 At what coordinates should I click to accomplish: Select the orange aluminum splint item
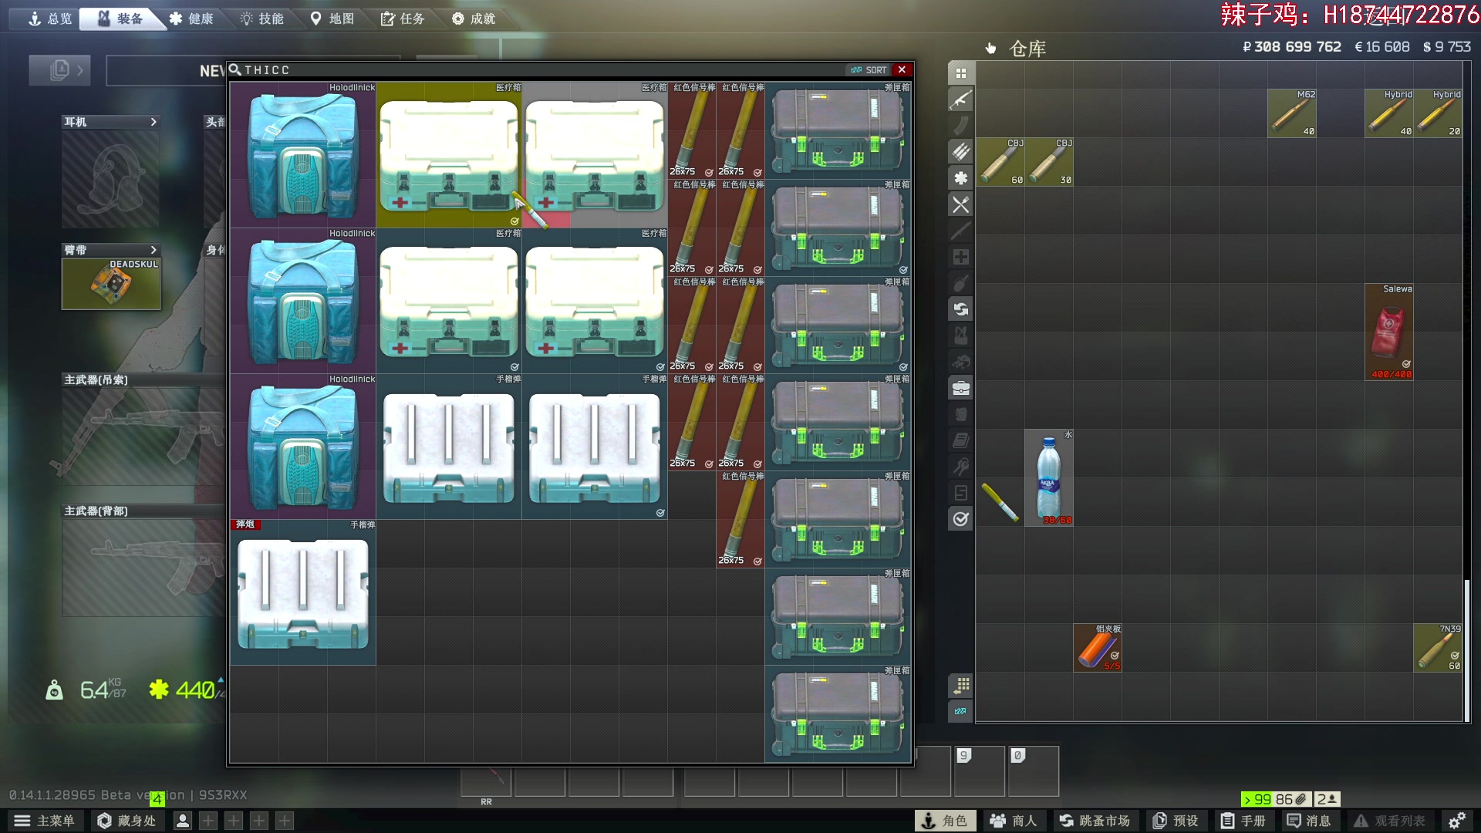click(1098, 648)
